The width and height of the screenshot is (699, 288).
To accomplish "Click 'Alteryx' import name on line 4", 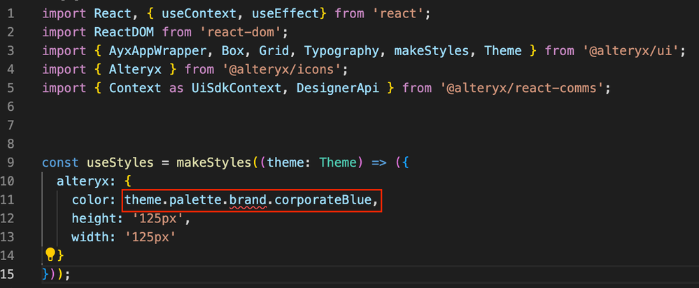I will point(135,70).
